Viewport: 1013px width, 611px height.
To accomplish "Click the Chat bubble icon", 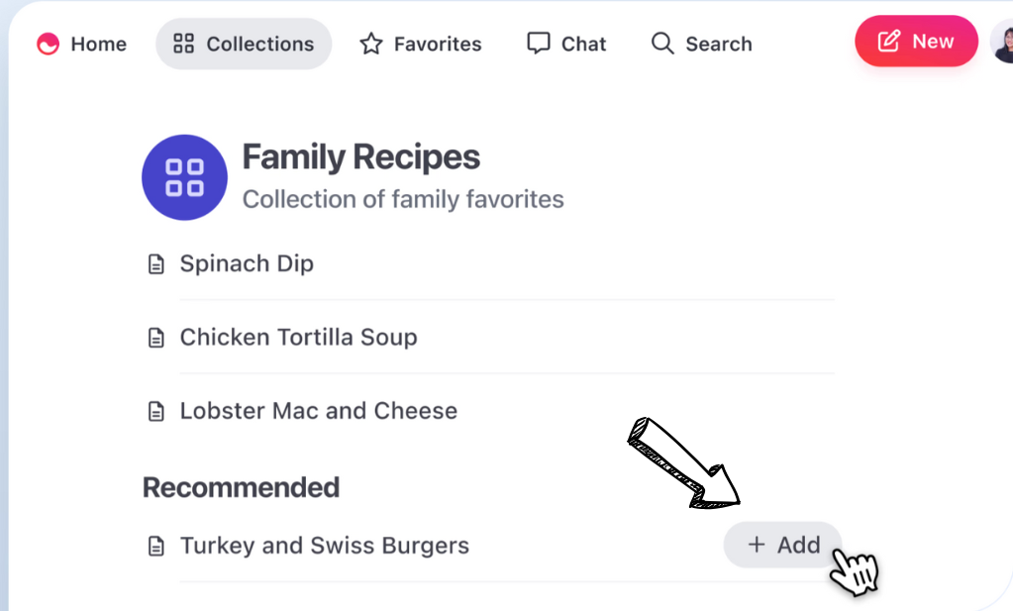I will pyautogui.click(x=539, y=44).
